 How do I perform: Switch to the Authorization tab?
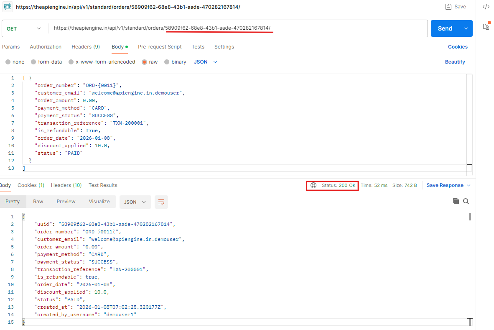tap(46, 47)
